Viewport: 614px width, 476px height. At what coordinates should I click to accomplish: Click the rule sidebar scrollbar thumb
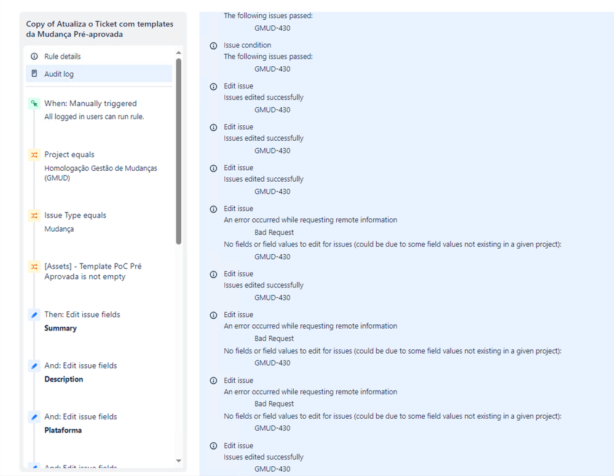[x=179, y=152]
